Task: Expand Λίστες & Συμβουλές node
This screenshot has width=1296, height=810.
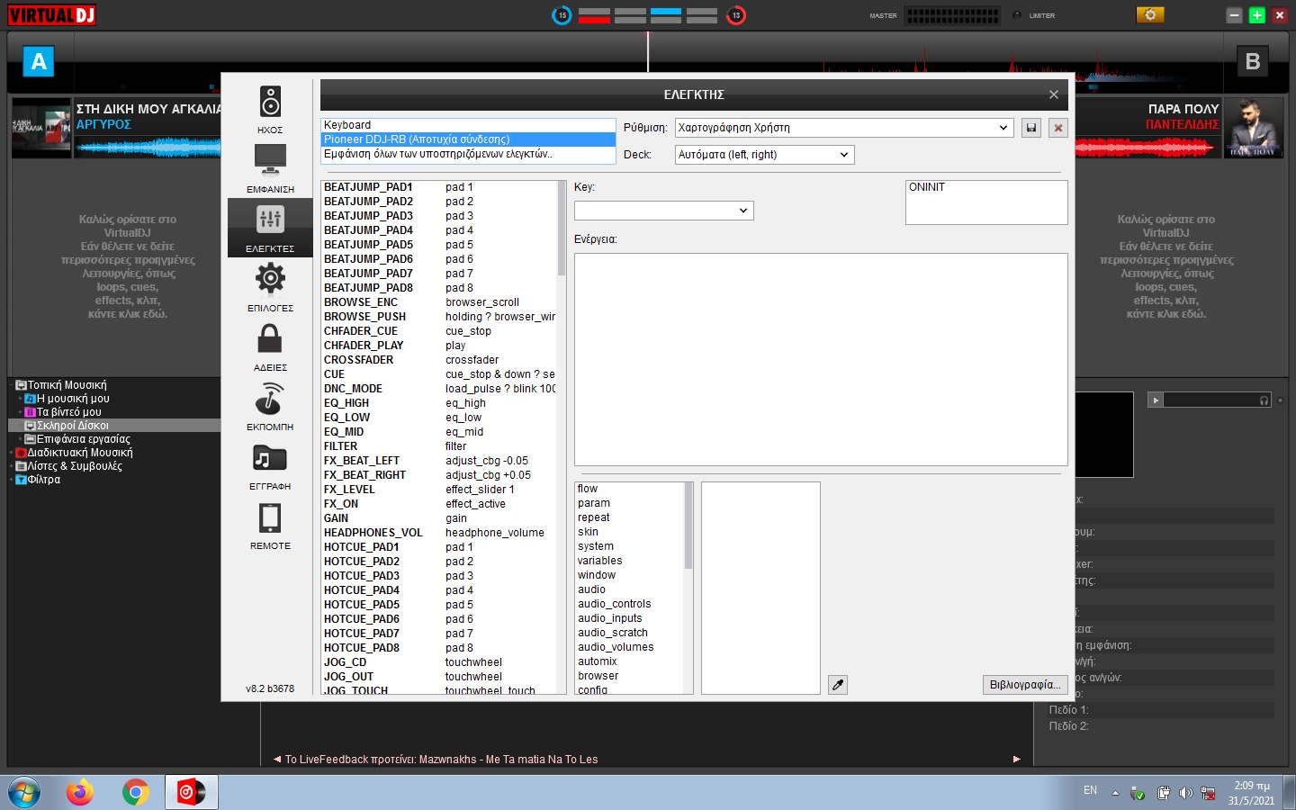Action: [12, 466]
